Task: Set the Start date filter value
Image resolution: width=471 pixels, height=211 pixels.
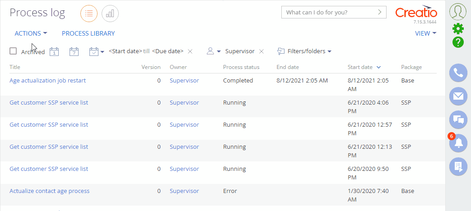Action: (125, 51)
